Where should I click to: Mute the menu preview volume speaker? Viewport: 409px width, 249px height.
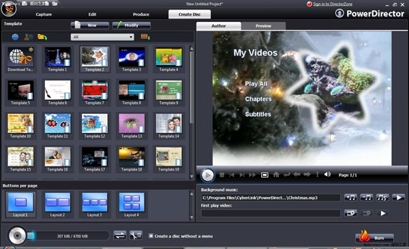[x=327, y=175]
